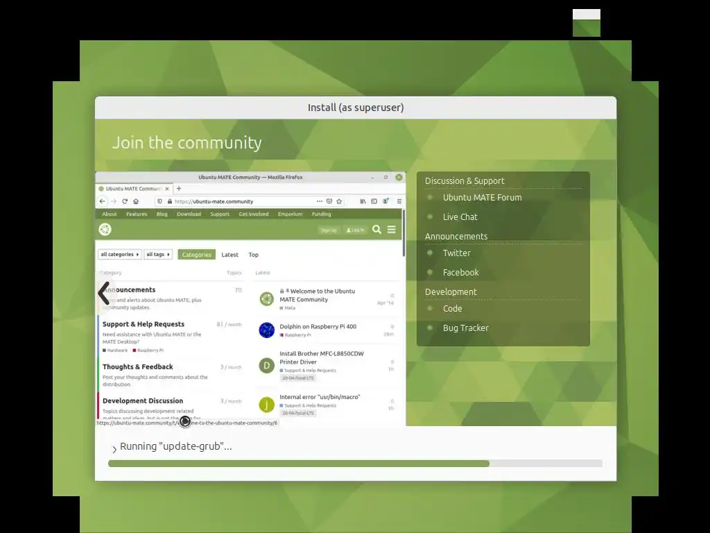710x533 pixels.
Task: Click the Ubuntu MATE forum logo
Action: tap(105, 229)
